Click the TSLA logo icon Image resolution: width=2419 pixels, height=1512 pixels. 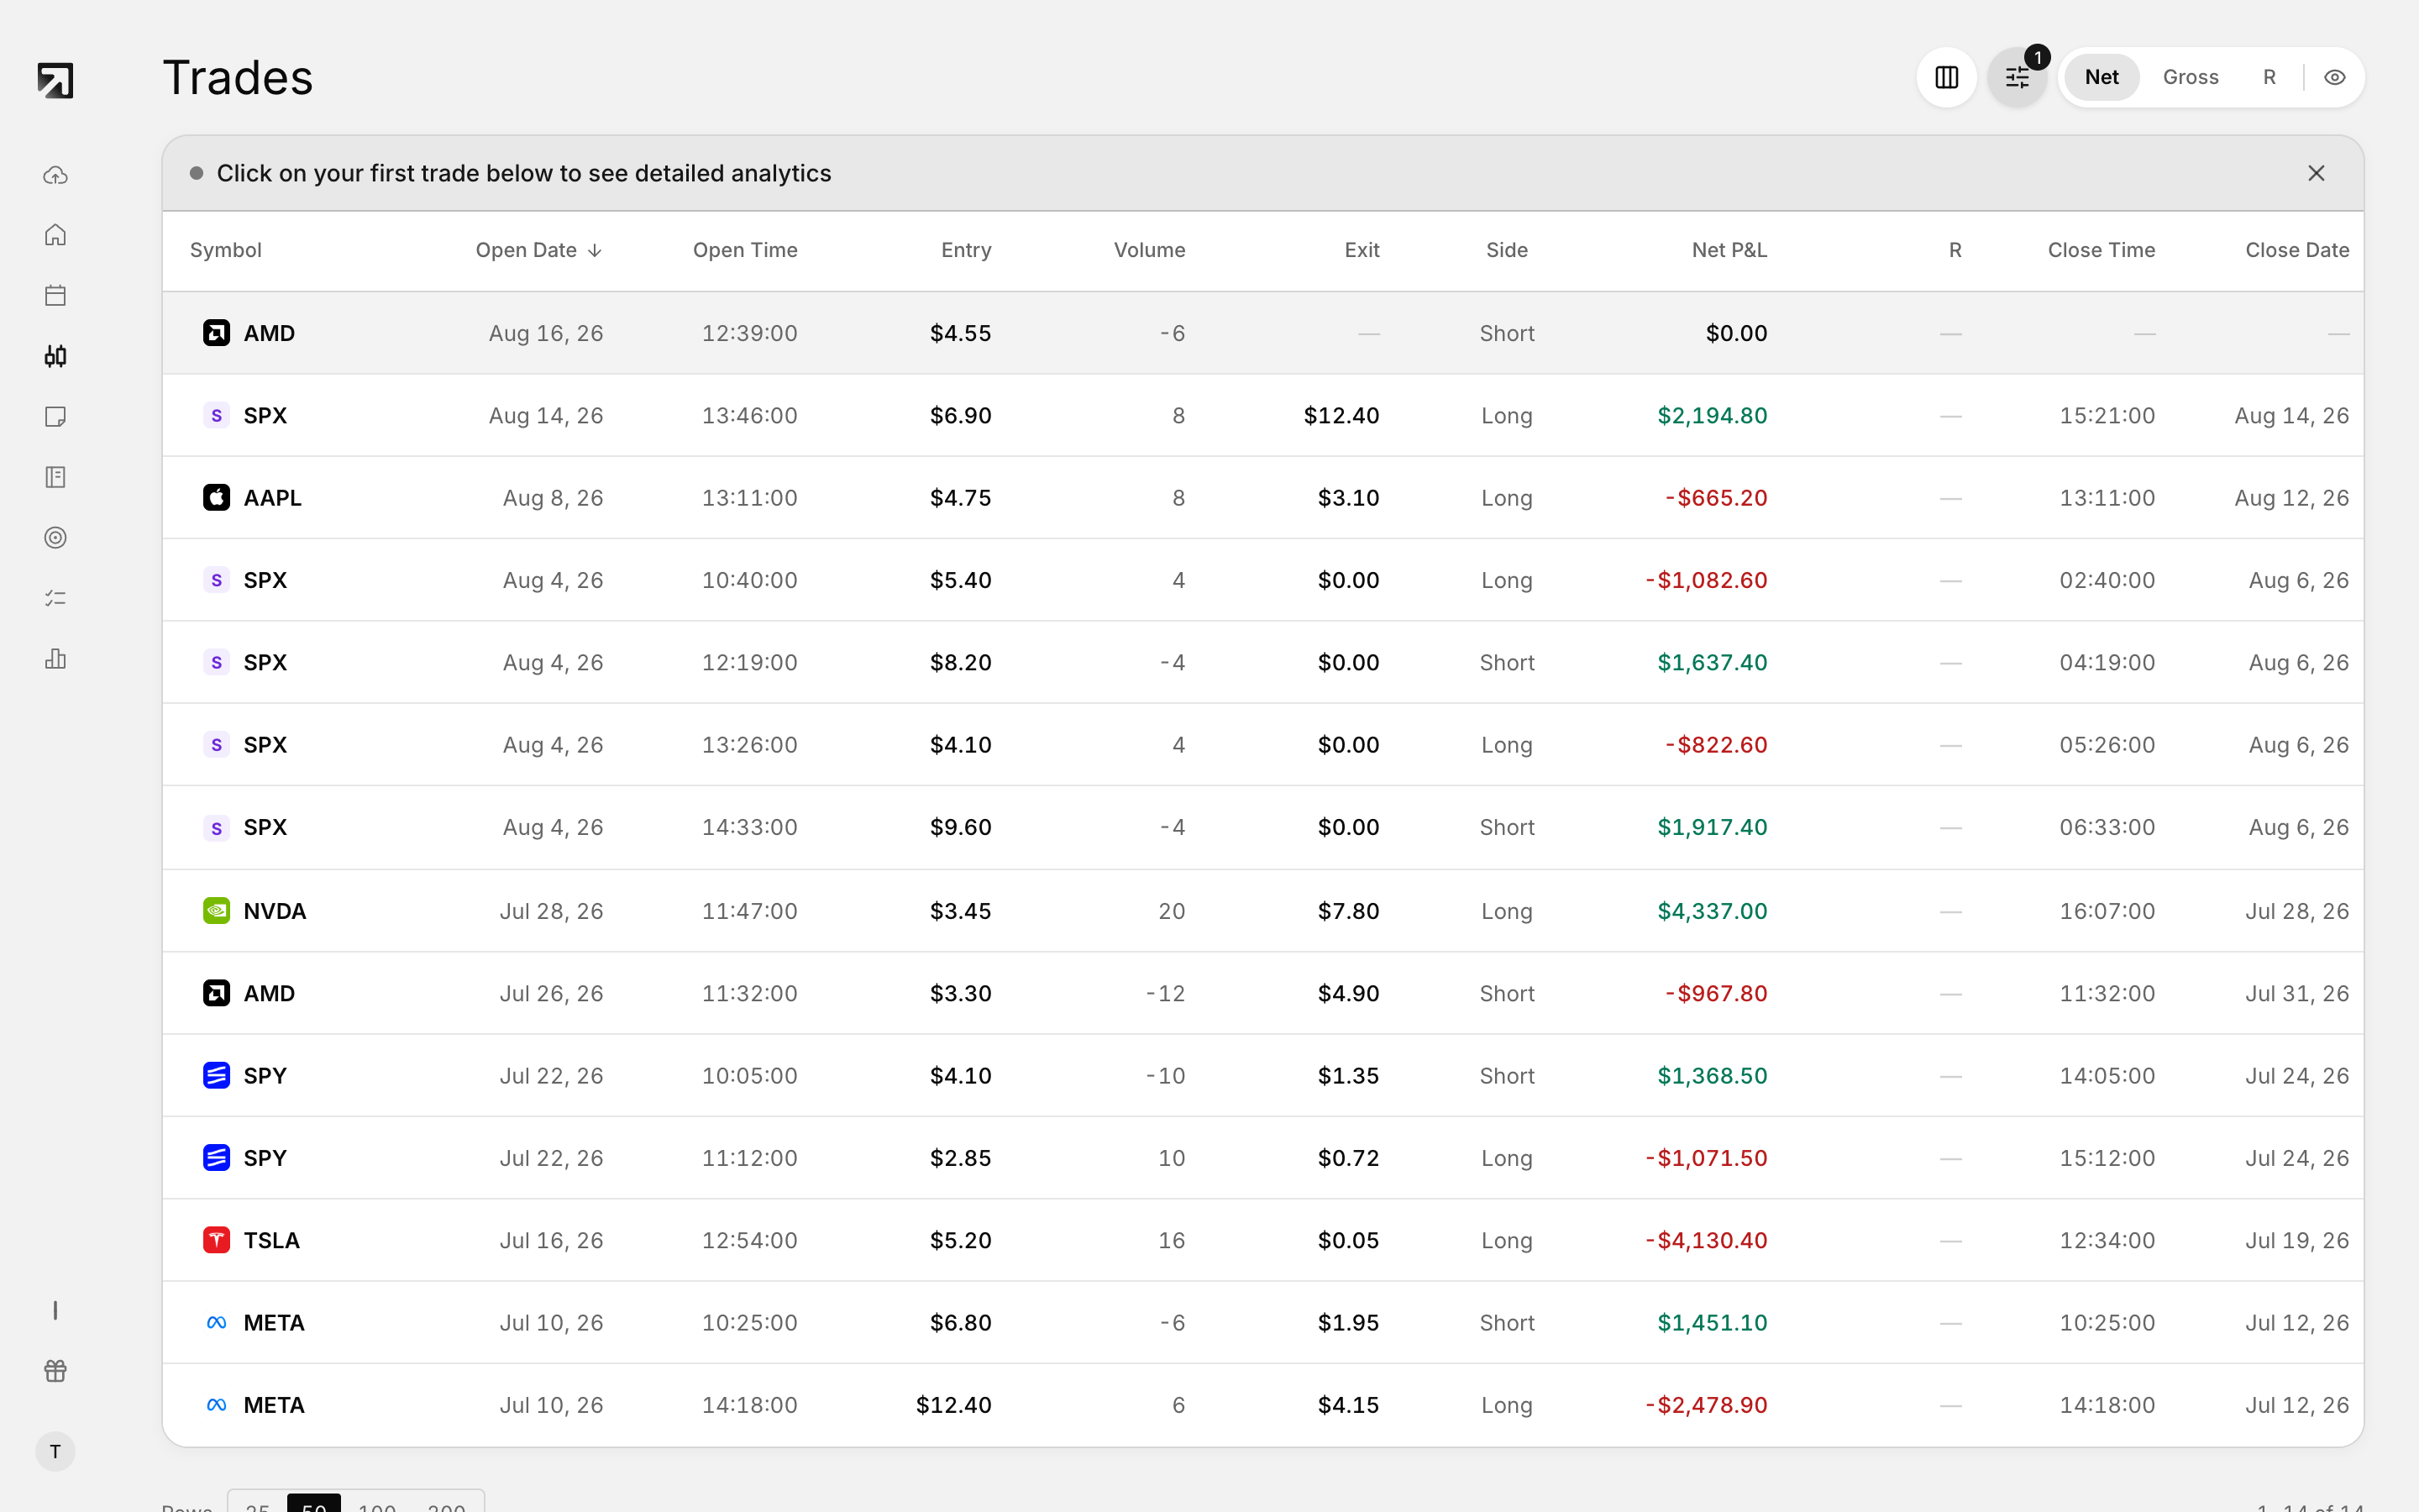[x=216, y=1240]
